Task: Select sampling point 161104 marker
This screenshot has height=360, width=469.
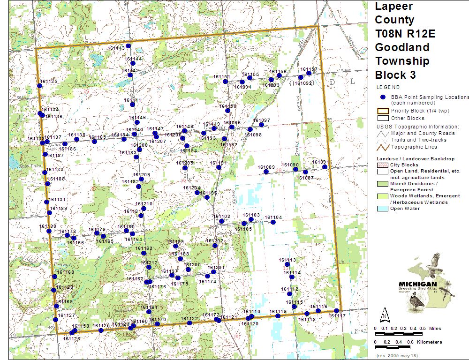Action: (x=273, y=222)
